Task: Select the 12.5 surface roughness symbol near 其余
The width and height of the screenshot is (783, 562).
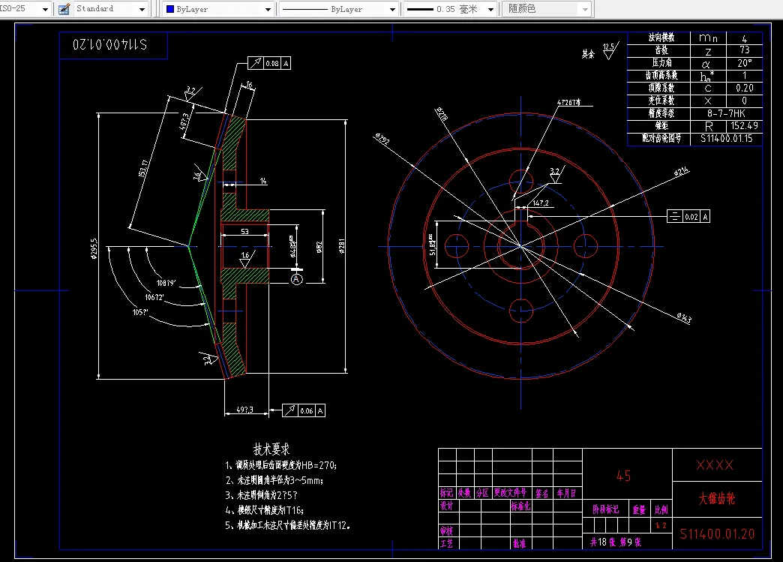Action: pyautogui.click(x=610, y=50)
